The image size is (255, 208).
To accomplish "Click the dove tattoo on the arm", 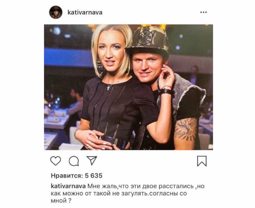I will pyautogui.click(x=187, y=129).
